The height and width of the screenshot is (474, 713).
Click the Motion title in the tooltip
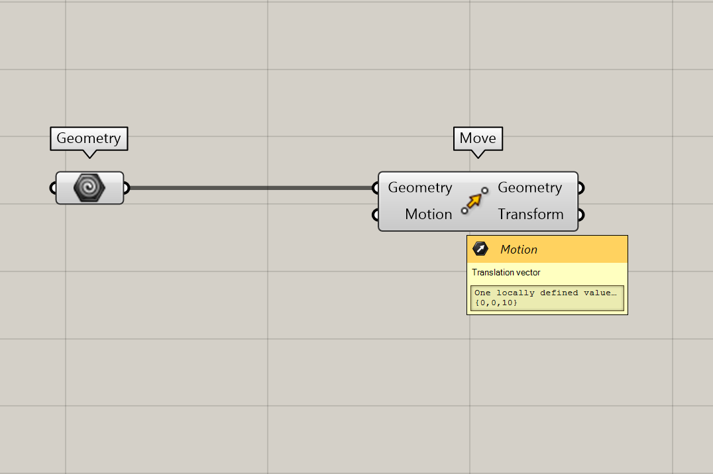pyautogui.click(x=519, y=250)
